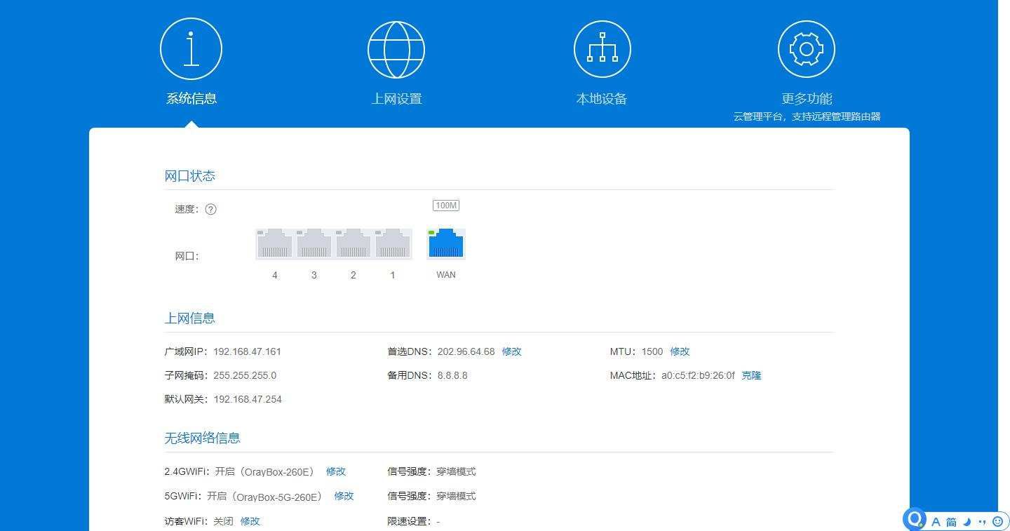1010x531 pixels.
Task: Click 修改 next to MTU 1500
Action: (680, 351)
